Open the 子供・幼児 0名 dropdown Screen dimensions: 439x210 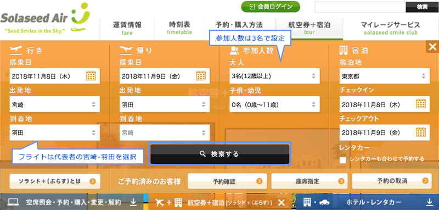point(275,104)
